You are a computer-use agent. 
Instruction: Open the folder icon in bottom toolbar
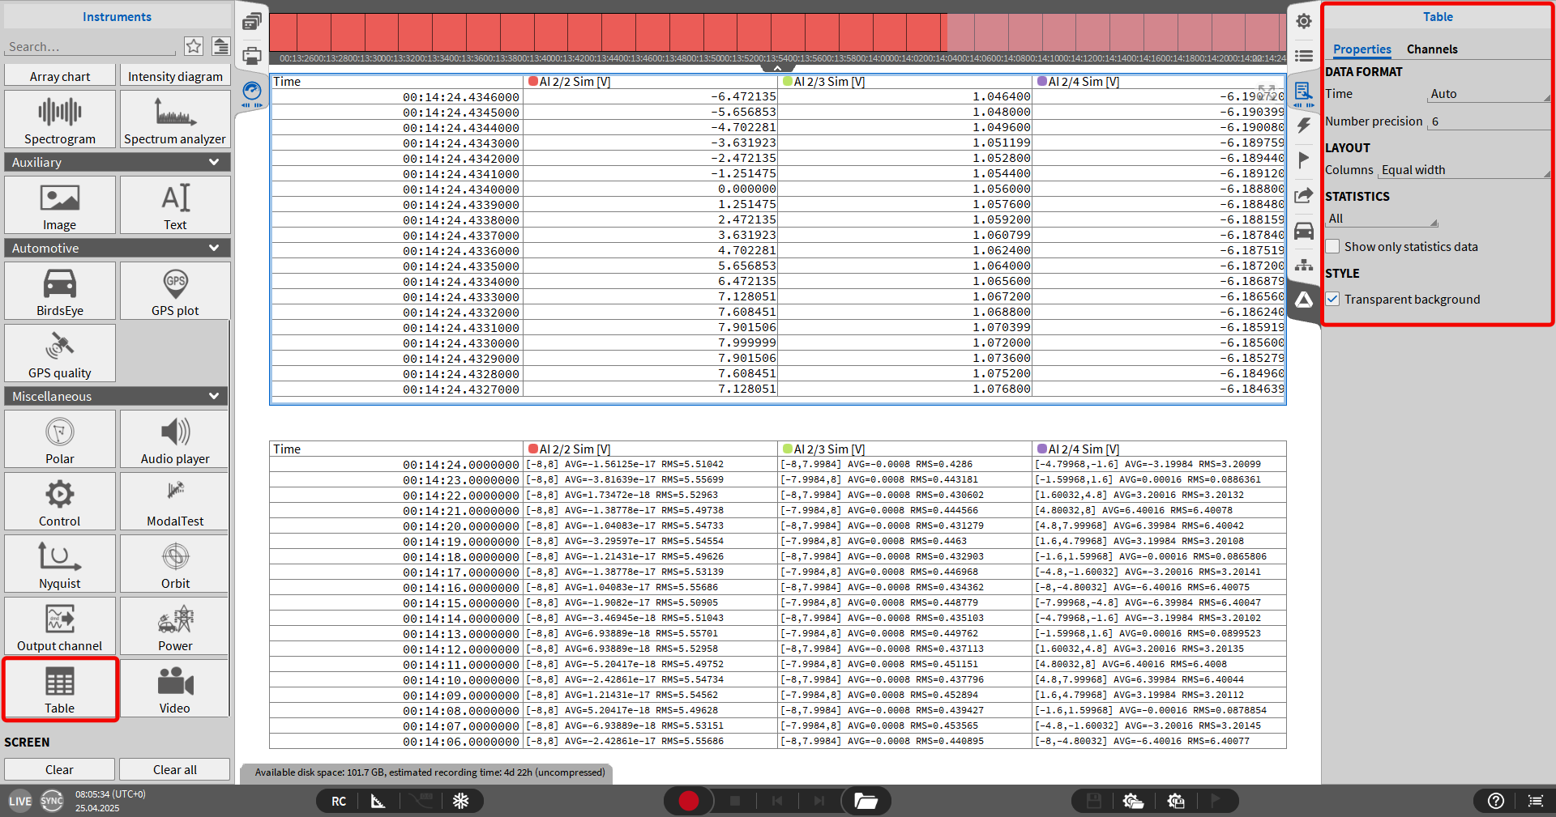(866, 801)
